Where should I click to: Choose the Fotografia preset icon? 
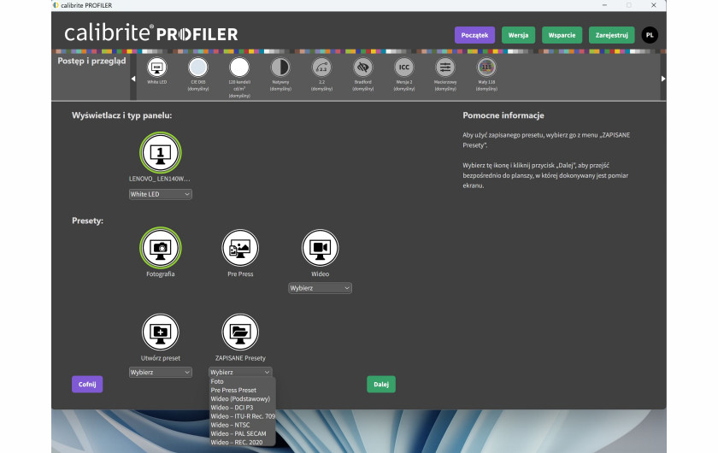[161, 248]
